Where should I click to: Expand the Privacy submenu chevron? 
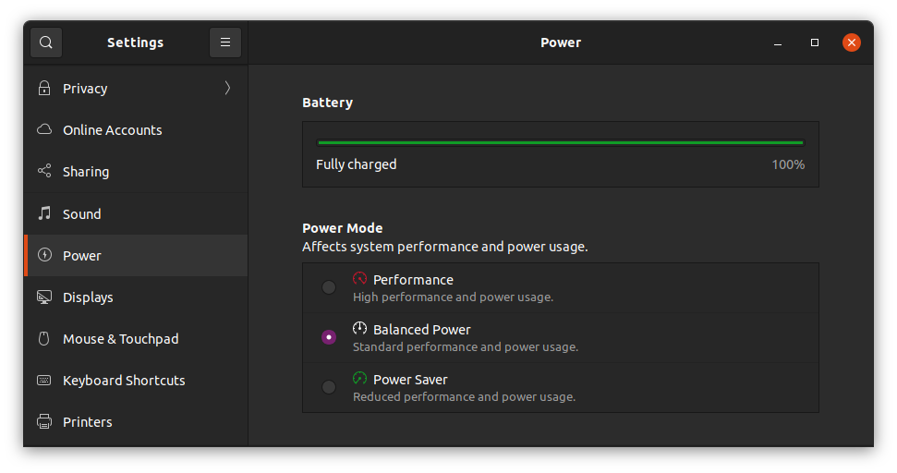[227, 89]
